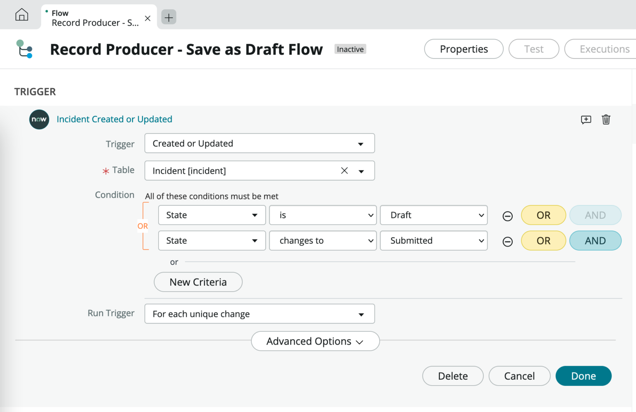
Task: Clear the Incident table selection
Action: point(344,171)
